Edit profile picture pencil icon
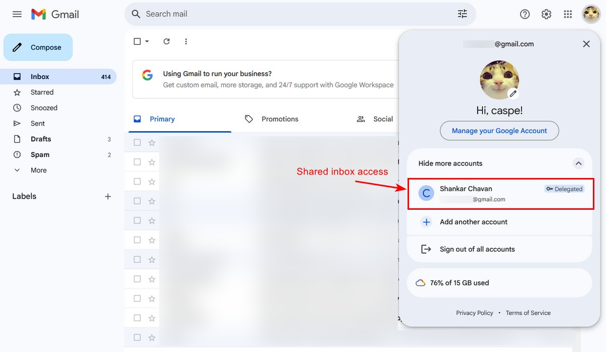This screenshot has height=352, width=606. pos(513,93)
